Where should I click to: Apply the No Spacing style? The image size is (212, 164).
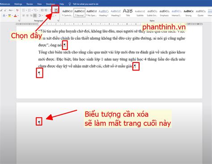(92, 13)
